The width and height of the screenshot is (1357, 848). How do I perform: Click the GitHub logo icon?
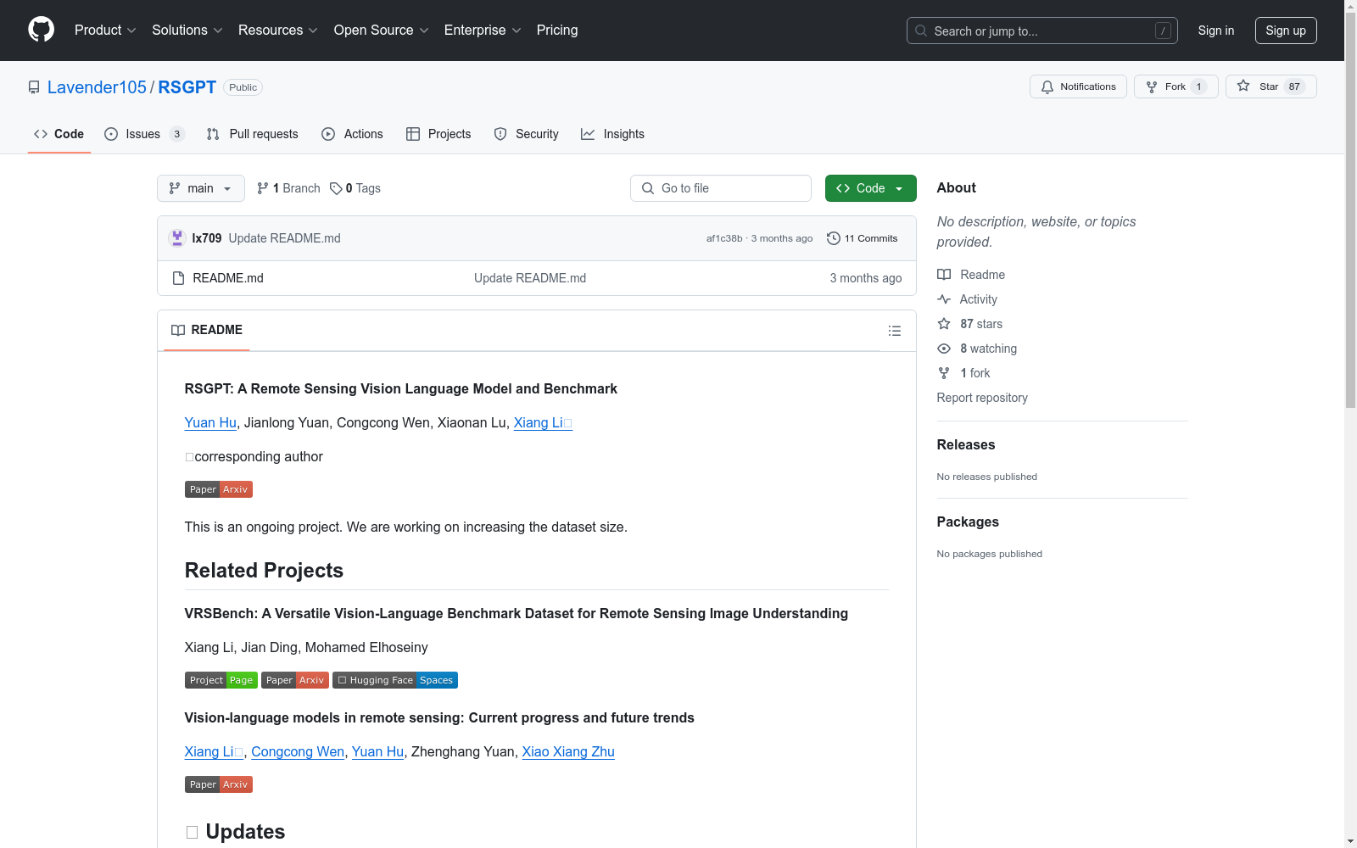[x=41, y=30]
